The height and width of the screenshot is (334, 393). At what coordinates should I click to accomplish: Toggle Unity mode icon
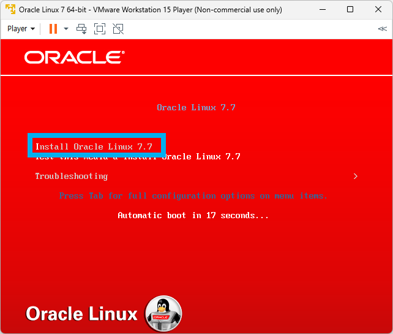(x=118, y=29)
